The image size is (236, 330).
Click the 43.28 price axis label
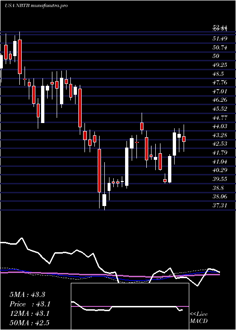tap(220, 135)
